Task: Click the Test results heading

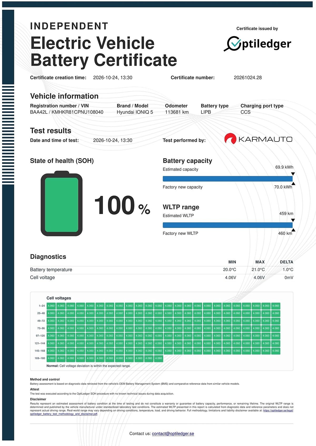Action: [x=51, y=131]
